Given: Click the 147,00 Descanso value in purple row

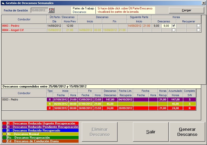Looking at the screenshot, I should click(110, 99).
